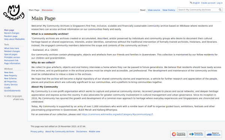Open QuickStatements link
The image size is (225, 140).
tap(12, 91)
